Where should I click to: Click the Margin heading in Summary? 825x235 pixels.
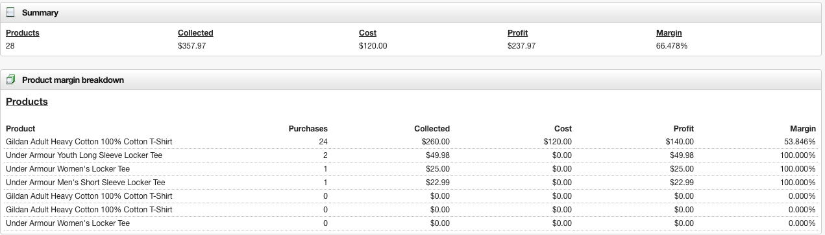[x=669, y=33]
